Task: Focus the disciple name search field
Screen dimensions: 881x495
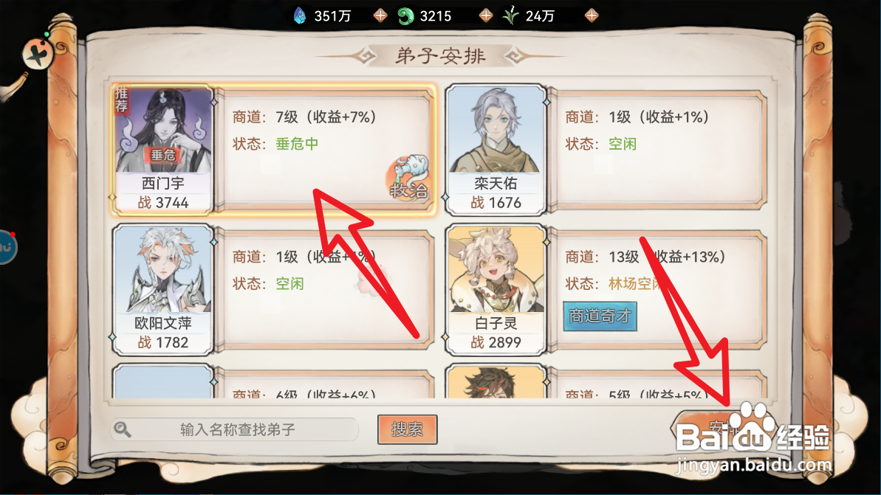Action: [236, 429]
